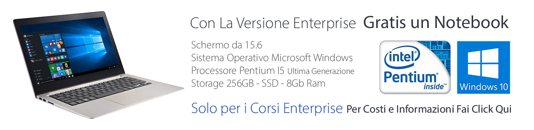Click 'Per Costi e Informazioni Fai Click Qui'
The image size is (534, 130).
tap(429, 109)
